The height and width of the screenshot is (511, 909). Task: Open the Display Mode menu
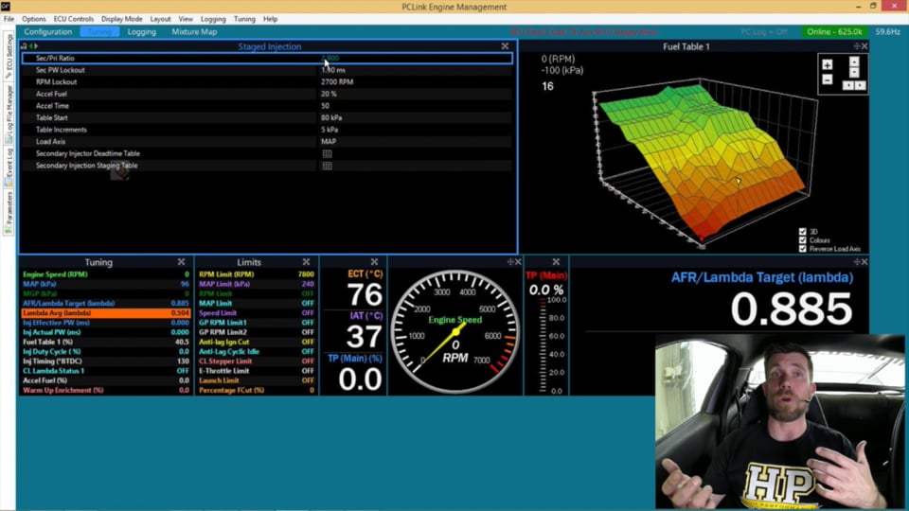tap(122, 19)
